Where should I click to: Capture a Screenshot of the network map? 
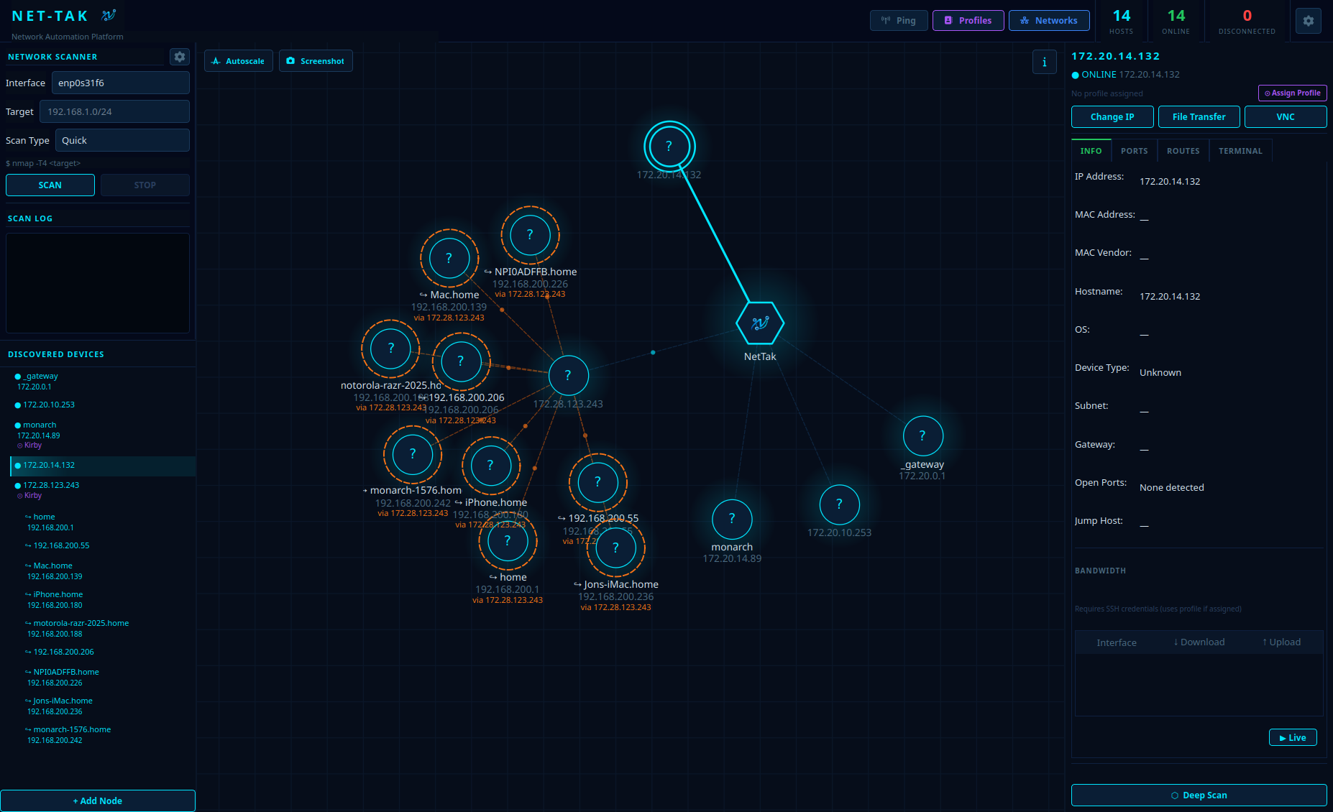click(x=316, y=60)
